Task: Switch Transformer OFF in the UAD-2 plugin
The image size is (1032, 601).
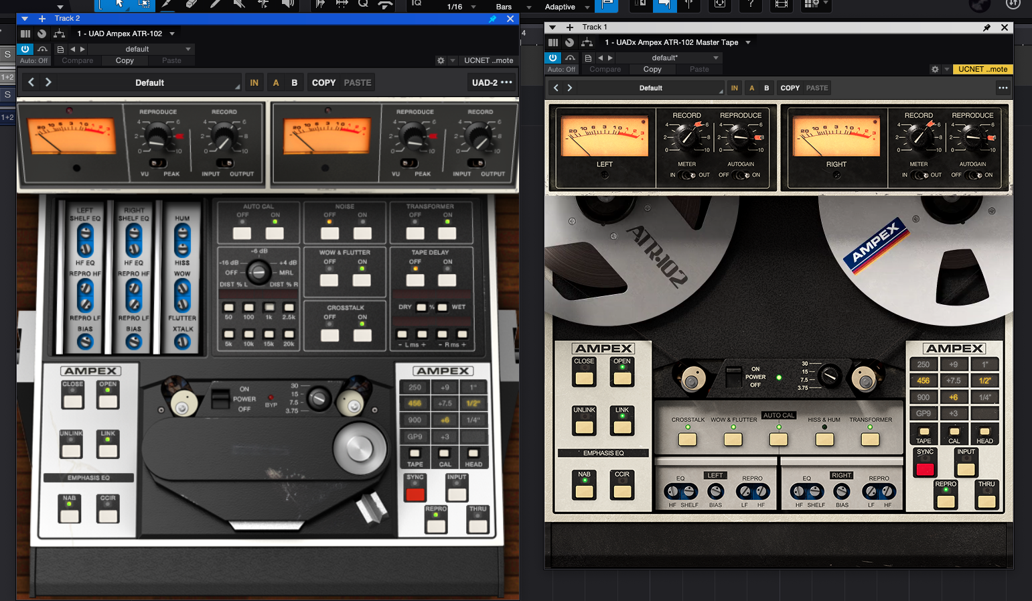Action: 415,233
